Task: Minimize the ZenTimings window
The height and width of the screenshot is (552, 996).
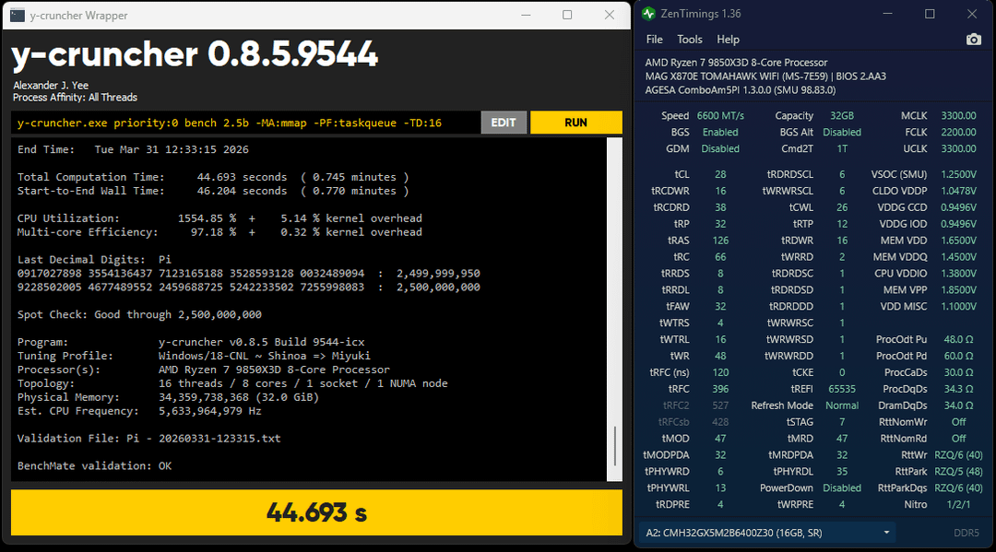Action: 887,14
